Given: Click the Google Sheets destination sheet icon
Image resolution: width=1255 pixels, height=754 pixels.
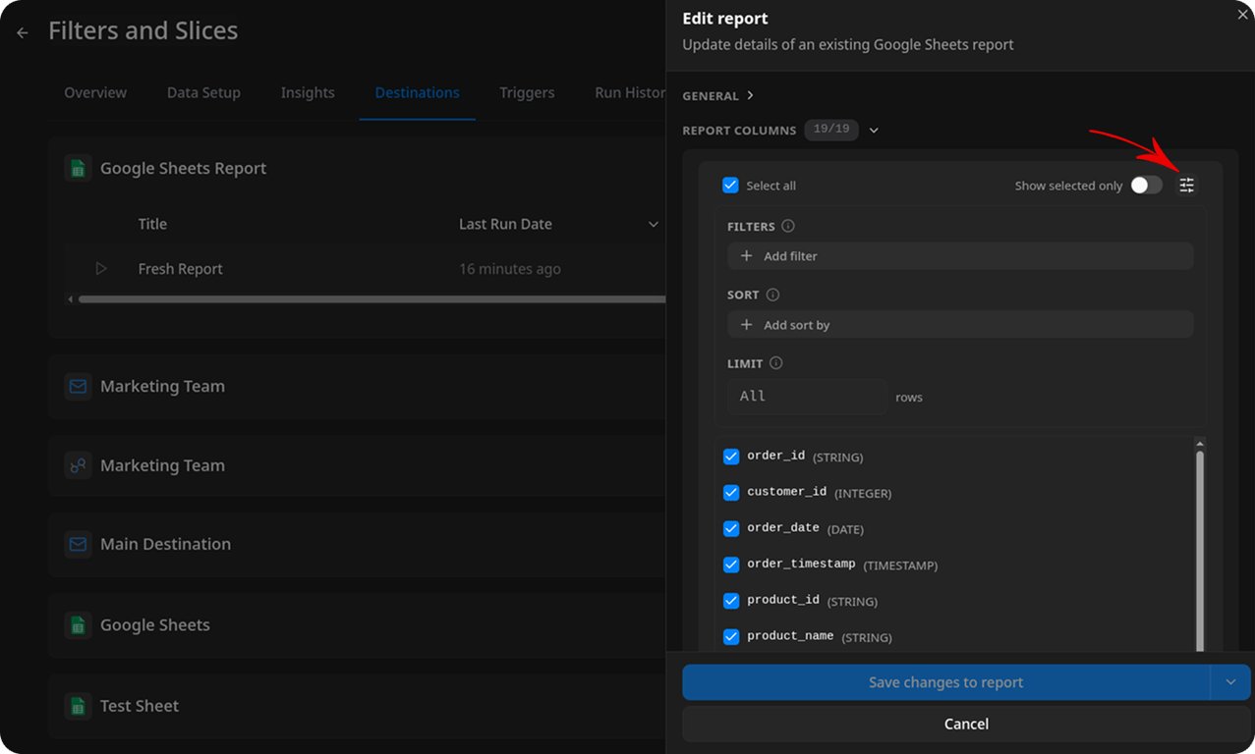Looking at the screenshot, I should pos(78,624).
